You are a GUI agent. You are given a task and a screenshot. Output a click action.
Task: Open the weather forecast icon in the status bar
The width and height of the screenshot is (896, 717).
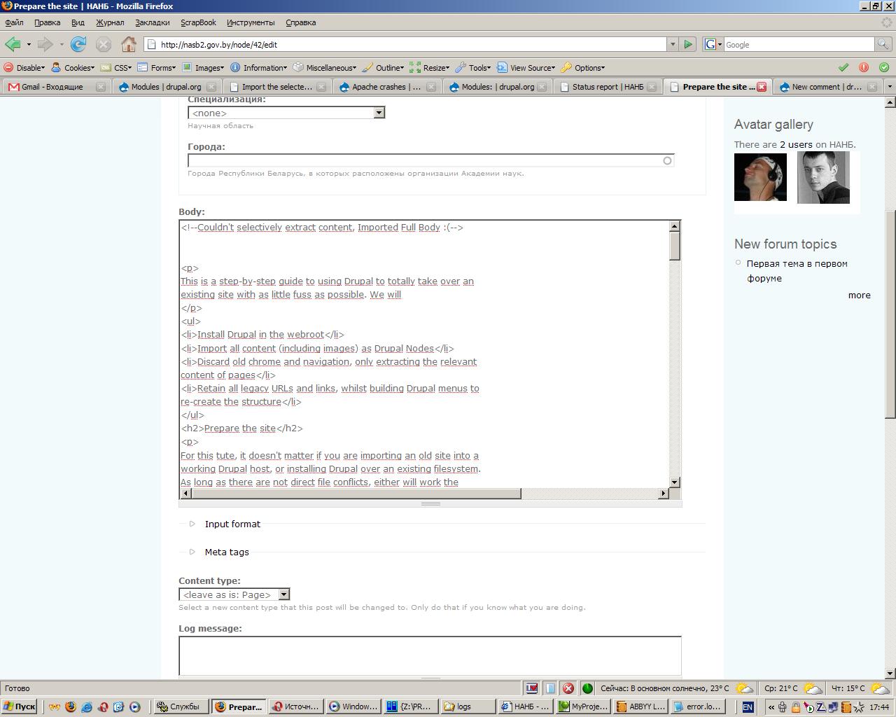tap(745, 688)
